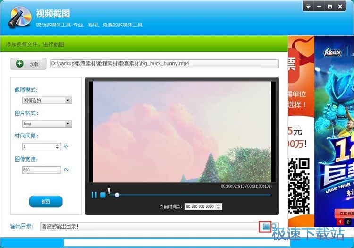The image size is (354, 248).
Task: Increase 时间间隔 with the up arrow
Action: point(57,145)
